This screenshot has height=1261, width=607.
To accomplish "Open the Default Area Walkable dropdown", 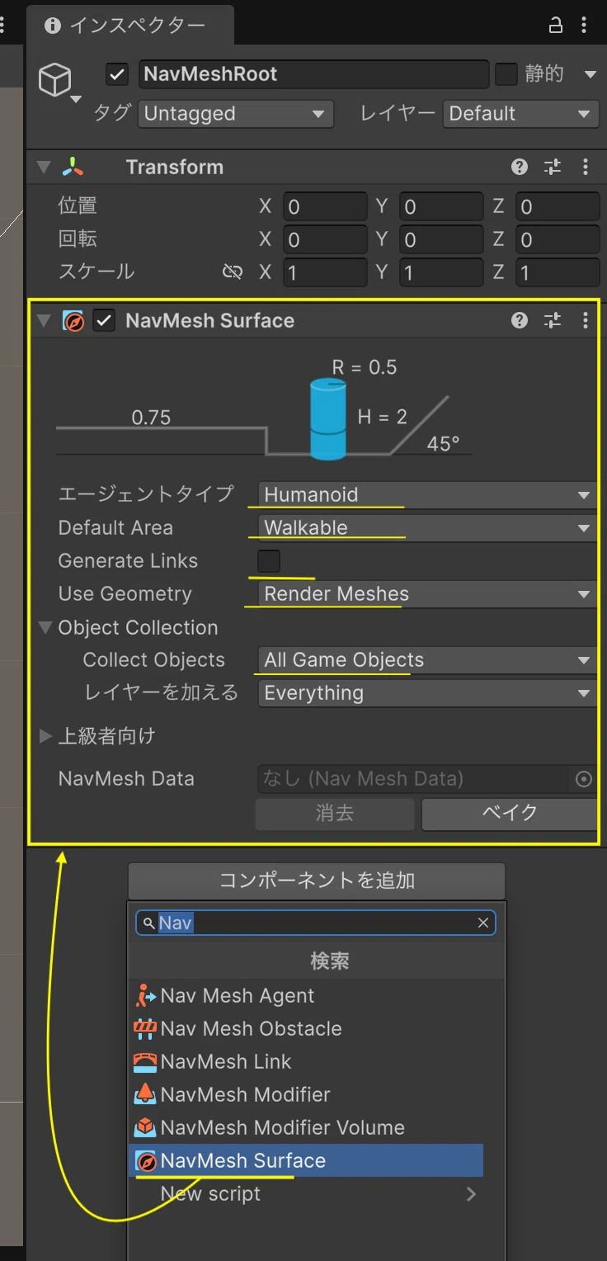I will (x=427, y=528).
